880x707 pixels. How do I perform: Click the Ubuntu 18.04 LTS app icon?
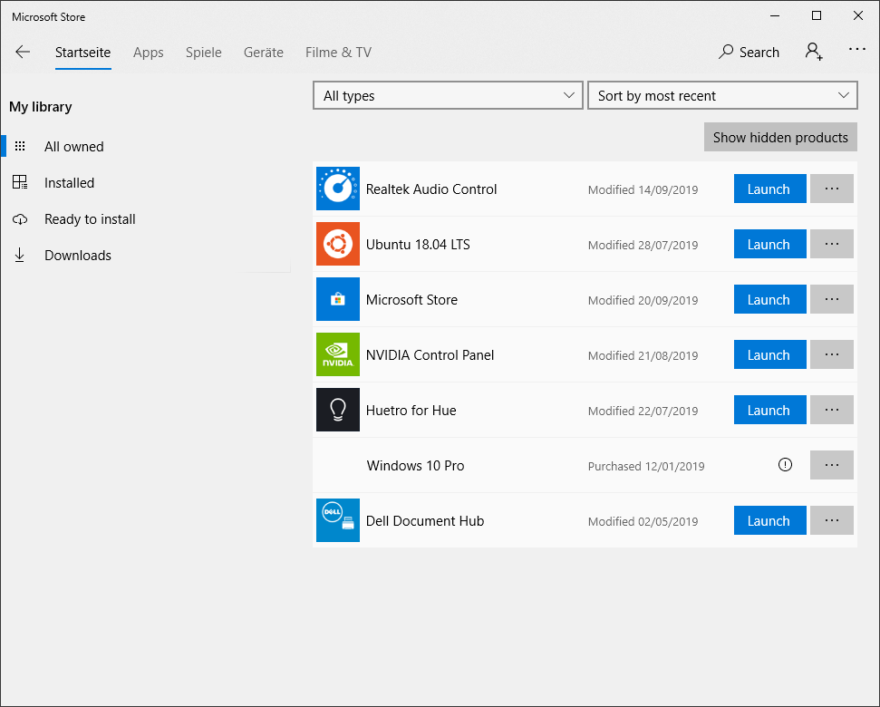point(338,244)
